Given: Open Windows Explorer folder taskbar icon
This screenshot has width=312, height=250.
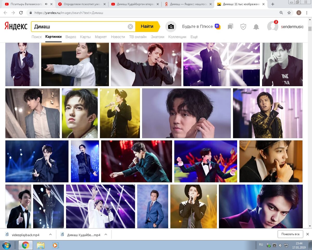Looking at the screenshot, I should 41,245.
